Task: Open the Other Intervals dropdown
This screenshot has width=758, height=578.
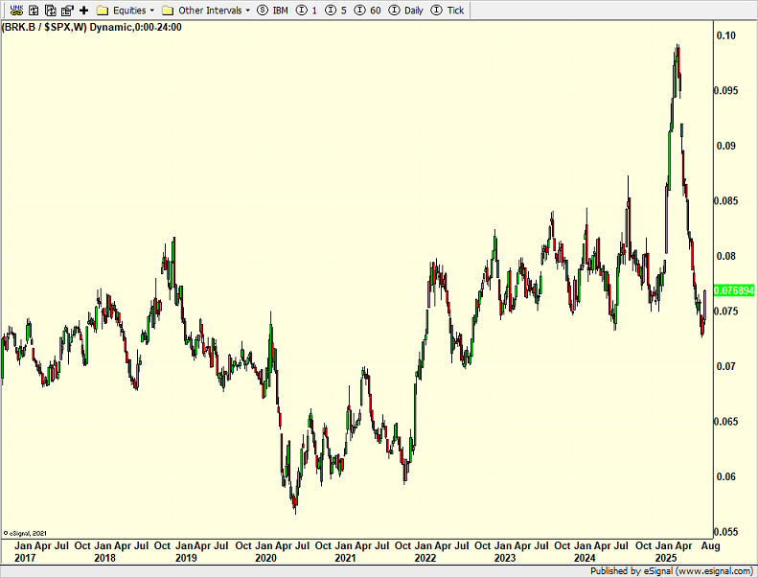Action: pos(206,11)
